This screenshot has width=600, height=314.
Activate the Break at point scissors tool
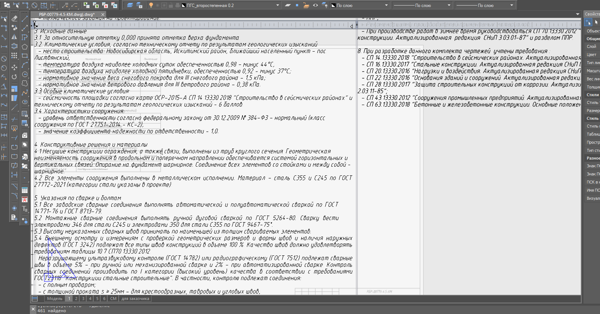[14, 129]
